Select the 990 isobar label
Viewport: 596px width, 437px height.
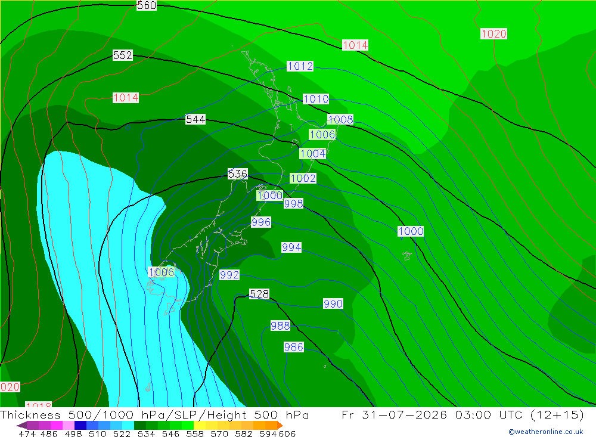tap(333, 303)
